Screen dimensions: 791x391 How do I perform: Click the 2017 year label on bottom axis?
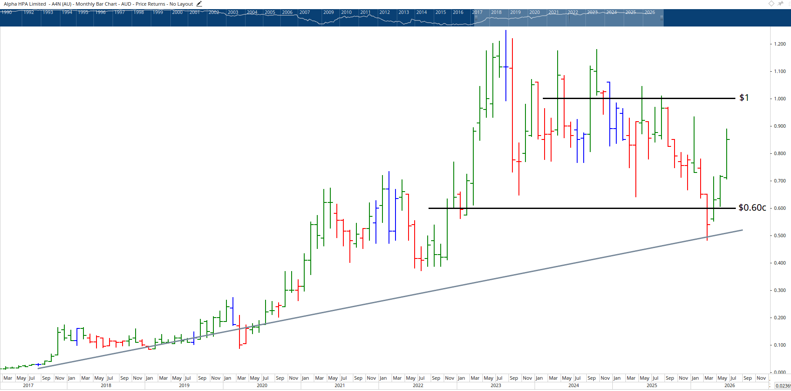click(28, 385)
